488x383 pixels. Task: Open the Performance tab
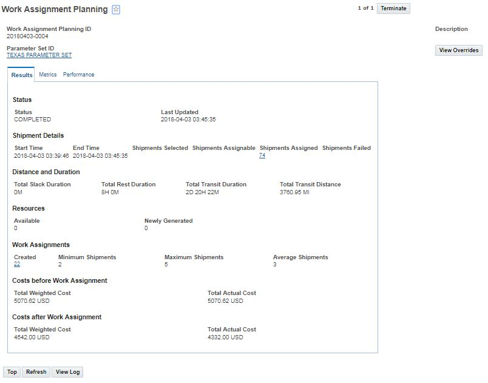(x=79, y=75)
